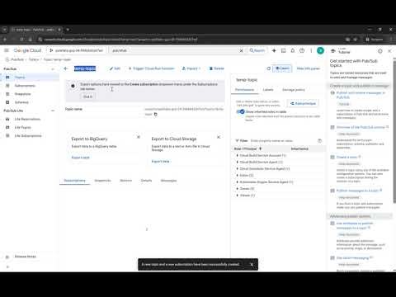Open Lite Topics in sidebar

click(x=30, y=127)
